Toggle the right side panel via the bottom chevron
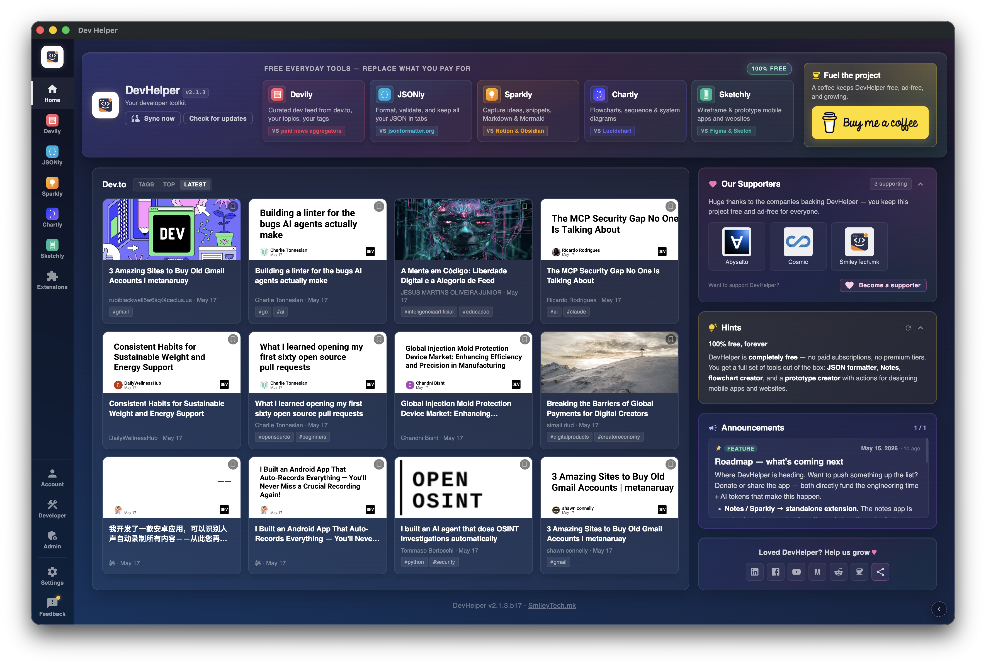This screenshot has height=666, width=986. click(x=939, y=609)
